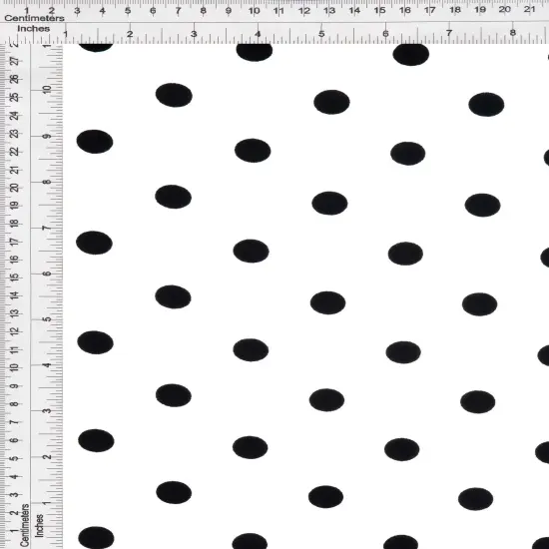Click the 20 mark on the left centimeter ruler
Screen dimensions: 549x549
(15, 188)
